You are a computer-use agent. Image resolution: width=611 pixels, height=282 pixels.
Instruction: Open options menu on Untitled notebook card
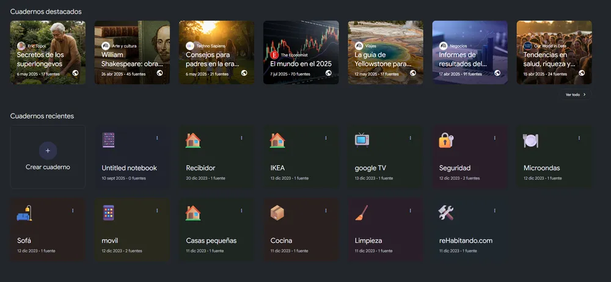click(x=157, y=138)
